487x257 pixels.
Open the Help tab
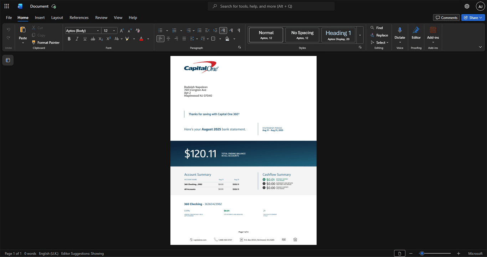point(133,17)
